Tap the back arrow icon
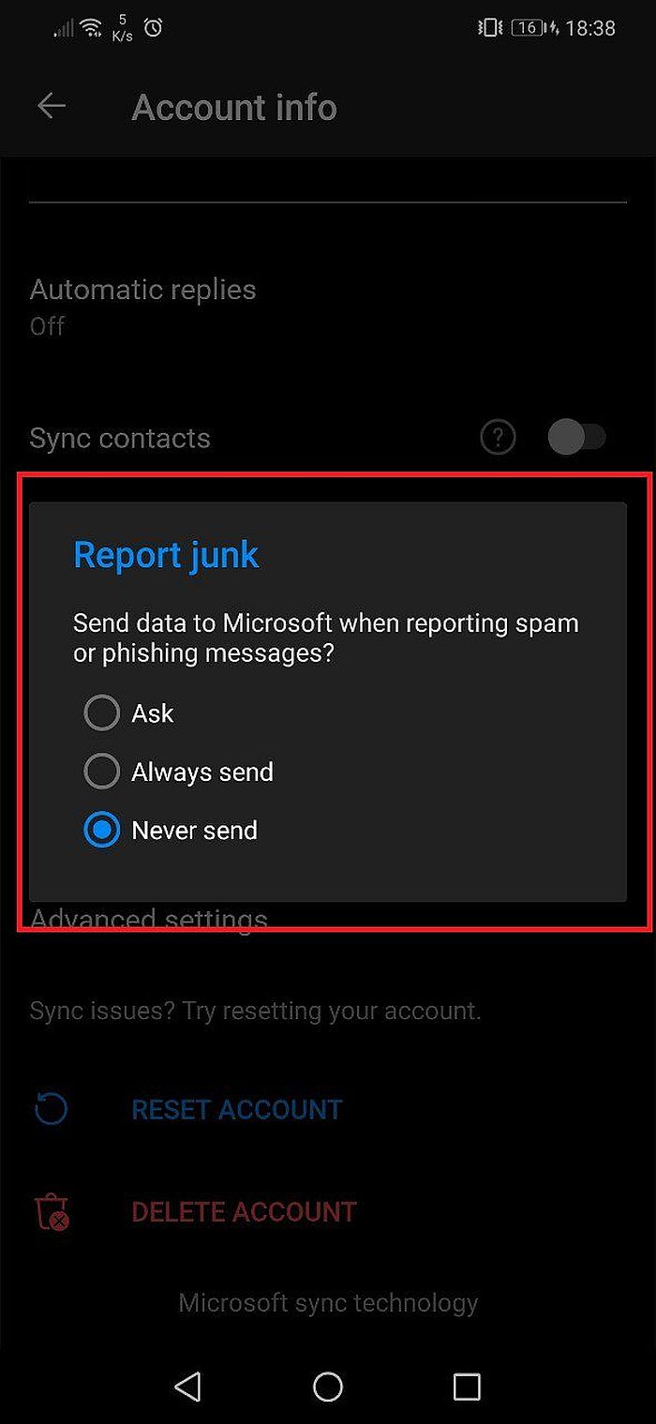This screenshot has width=656, height=1424. (52, 107)
